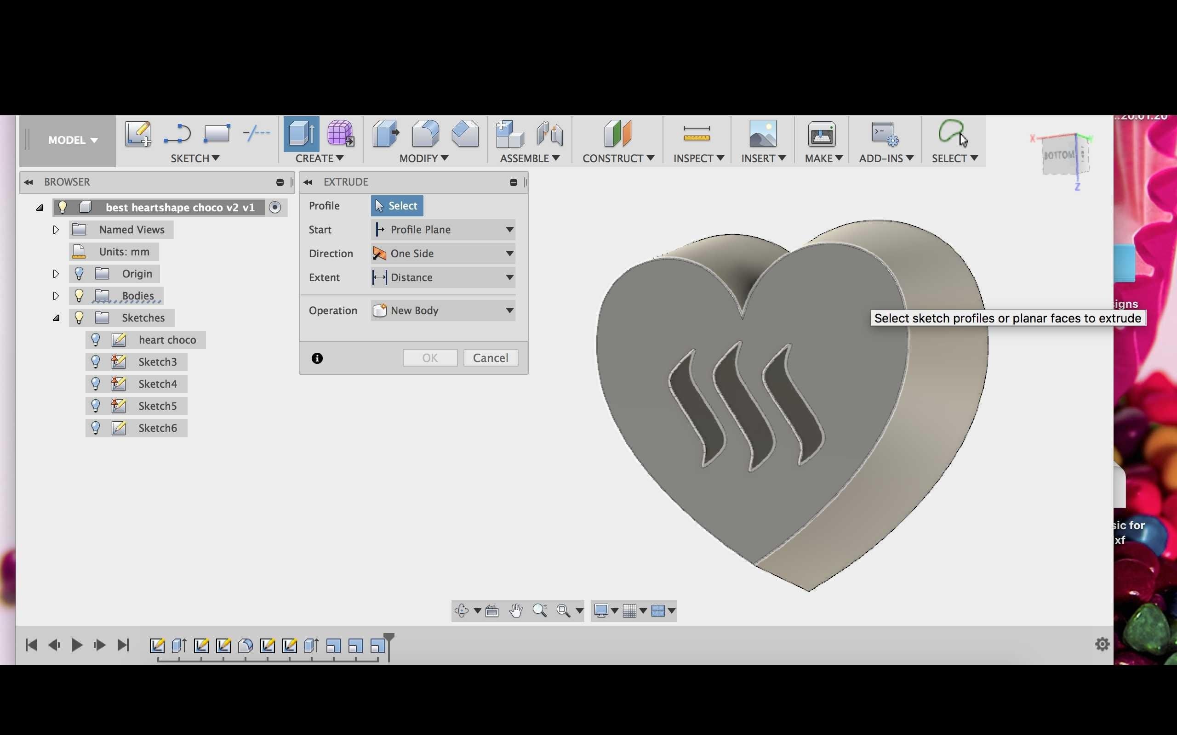
Task: Activate the Orbit navigation tool
Action: click(461, 611)
